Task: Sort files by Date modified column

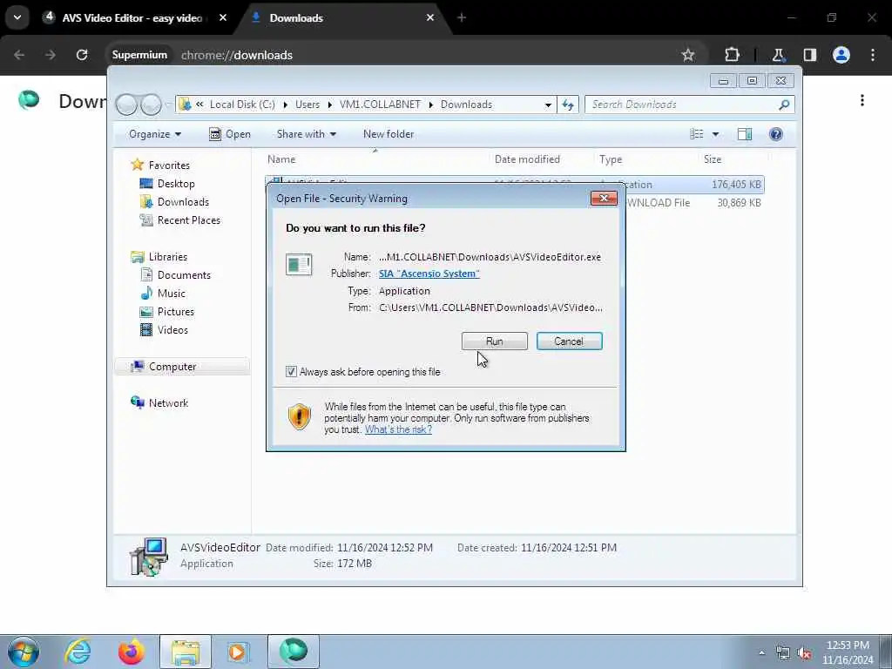Action: (x=527, y=160)
